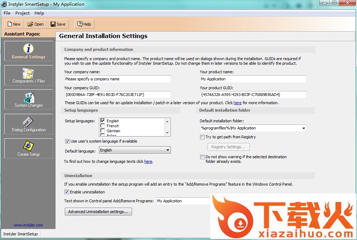Viewport: 357px width, 240px height.
Task: Open the General Settings assistant page
Action: pyautogui.click(x=28, y=51)
